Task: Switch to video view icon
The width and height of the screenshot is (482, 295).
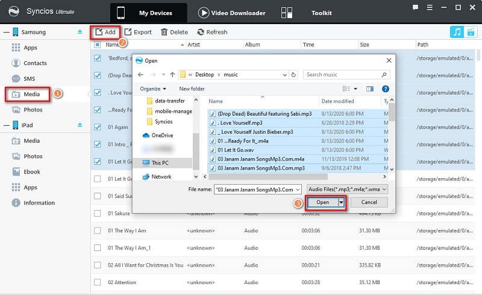Action: (471, 32)
